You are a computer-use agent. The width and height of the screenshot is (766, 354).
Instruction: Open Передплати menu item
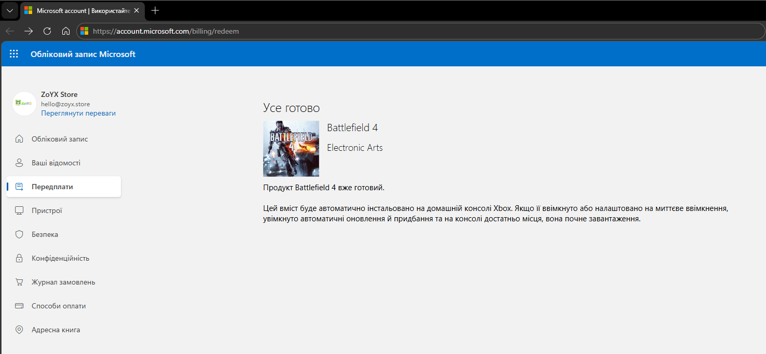point(64,187)
